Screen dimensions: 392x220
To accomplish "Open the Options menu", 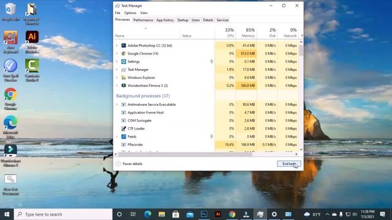I will [x=130, y=13].
